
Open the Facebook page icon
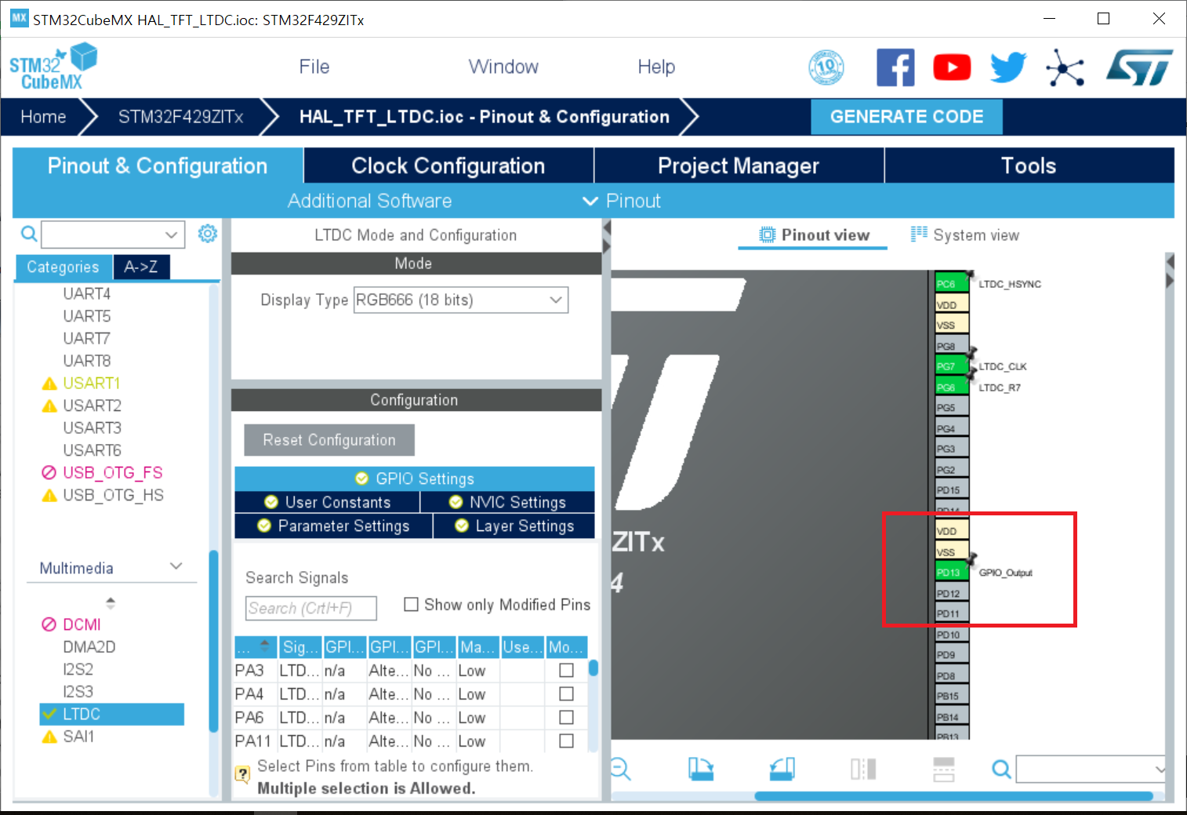(x=895, y=67)
